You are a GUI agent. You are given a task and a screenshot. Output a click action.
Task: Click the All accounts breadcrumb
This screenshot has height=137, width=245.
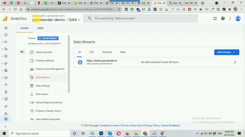point(38,16)
